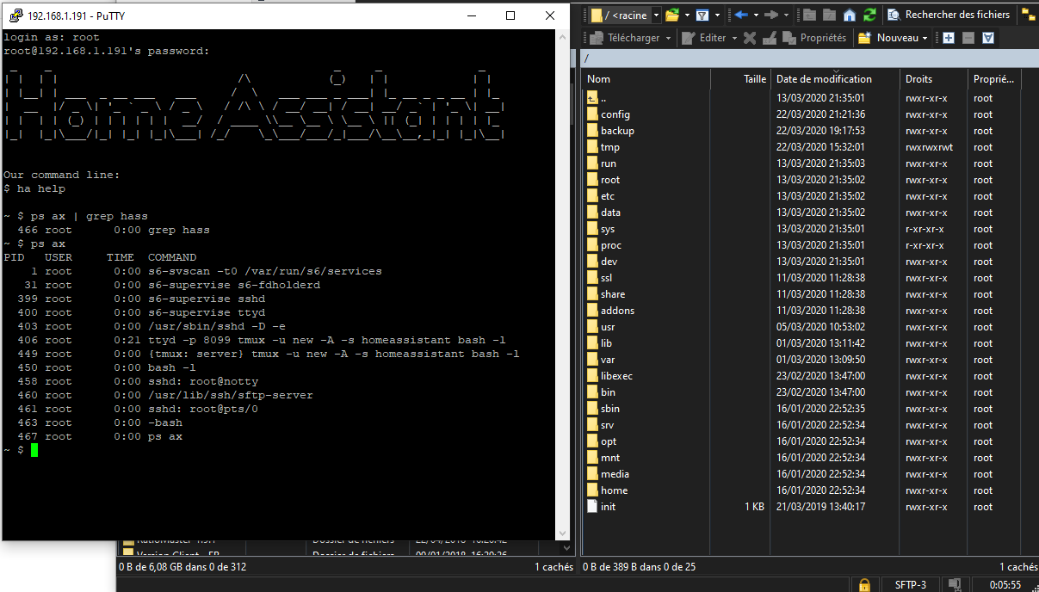
Task: Click the file filter funnel icon
Action: pos(702,15)
